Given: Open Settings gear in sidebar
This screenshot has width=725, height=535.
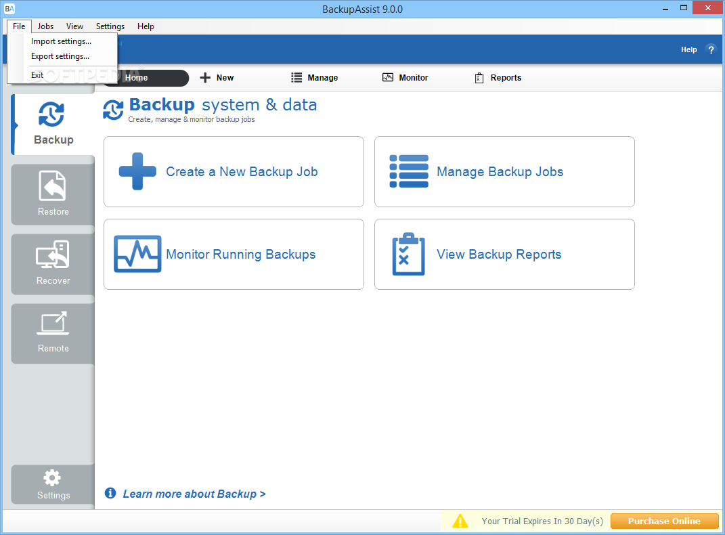Looking at the screenshot, I should pos(52,477).
